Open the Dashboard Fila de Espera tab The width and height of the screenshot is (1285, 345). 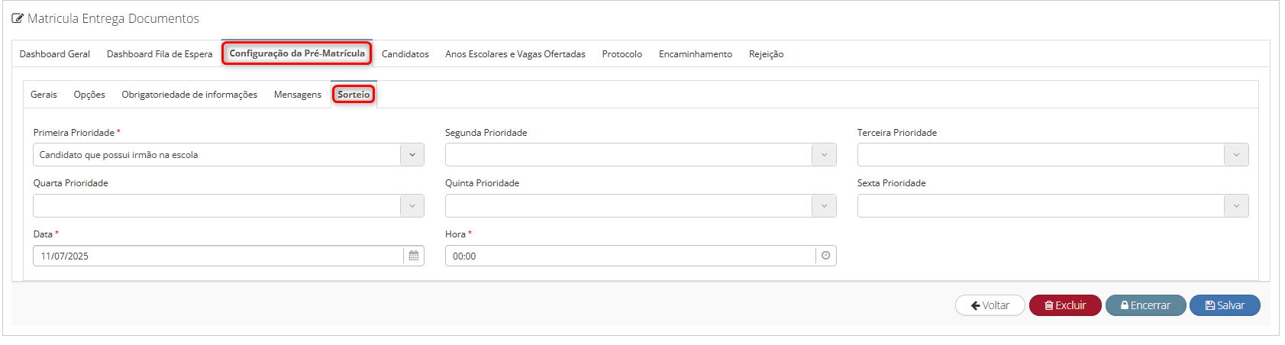tap(160, 54)
